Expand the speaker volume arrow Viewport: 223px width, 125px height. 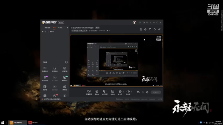[x=131, y=92]
